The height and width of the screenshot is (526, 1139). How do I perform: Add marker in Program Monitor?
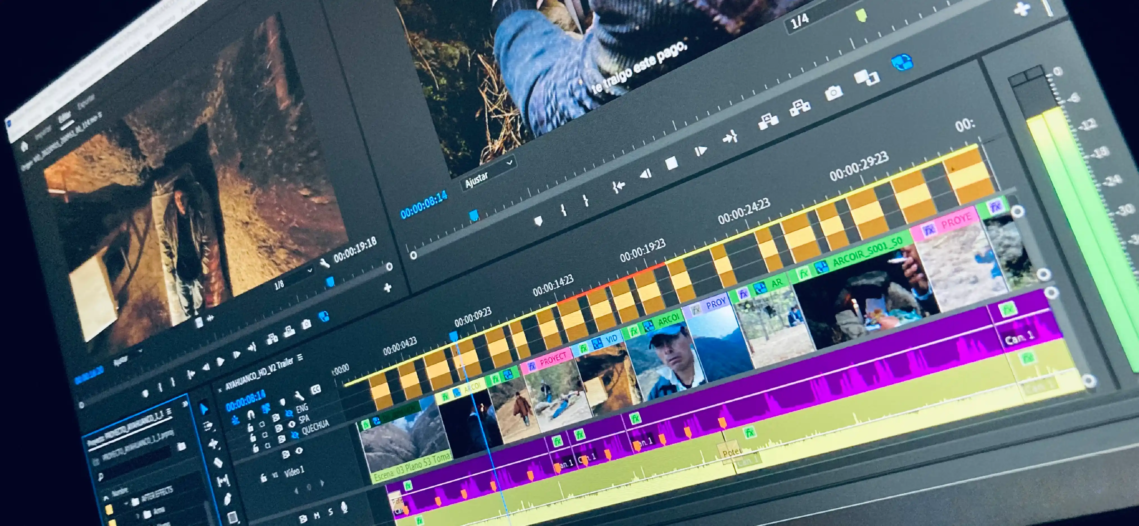tap(538, 221)
